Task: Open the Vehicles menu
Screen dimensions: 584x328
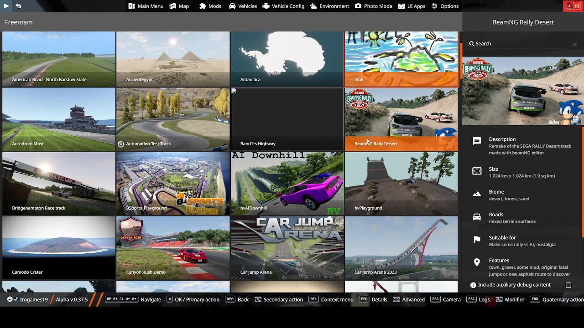Action: (243, 6)
